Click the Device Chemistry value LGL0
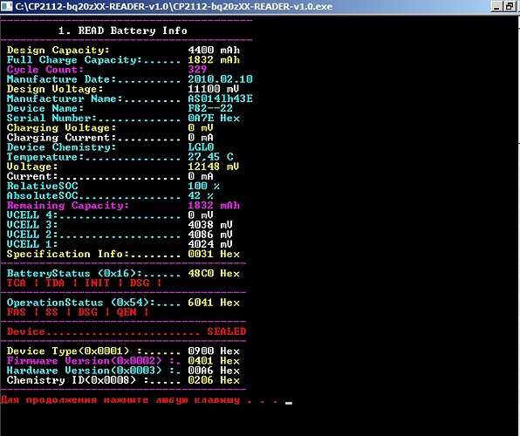Image resolution: width=520 pixels, height=436 pixels. point(201,147)
